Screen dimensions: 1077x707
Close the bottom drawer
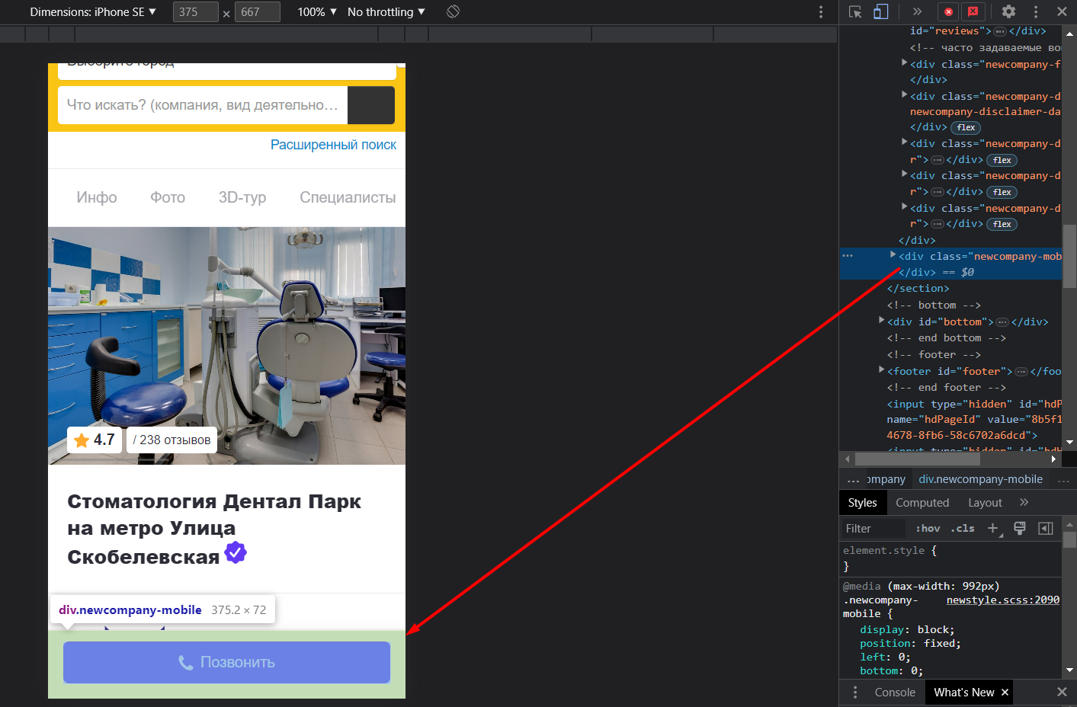point(1062,692)
